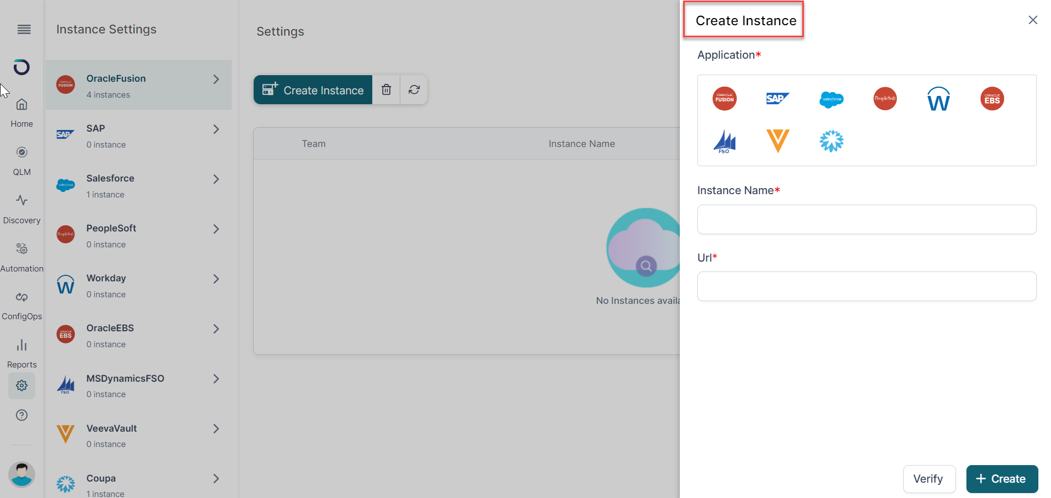Viewport: 1051px width, 498px height.
Task: Click the '1 instance' text under Salesforce
Action: [105, 195]
